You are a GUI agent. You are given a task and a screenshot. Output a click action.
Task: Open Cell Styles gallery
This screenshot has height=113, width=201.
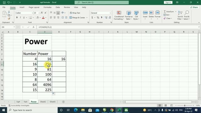(136, 15)
